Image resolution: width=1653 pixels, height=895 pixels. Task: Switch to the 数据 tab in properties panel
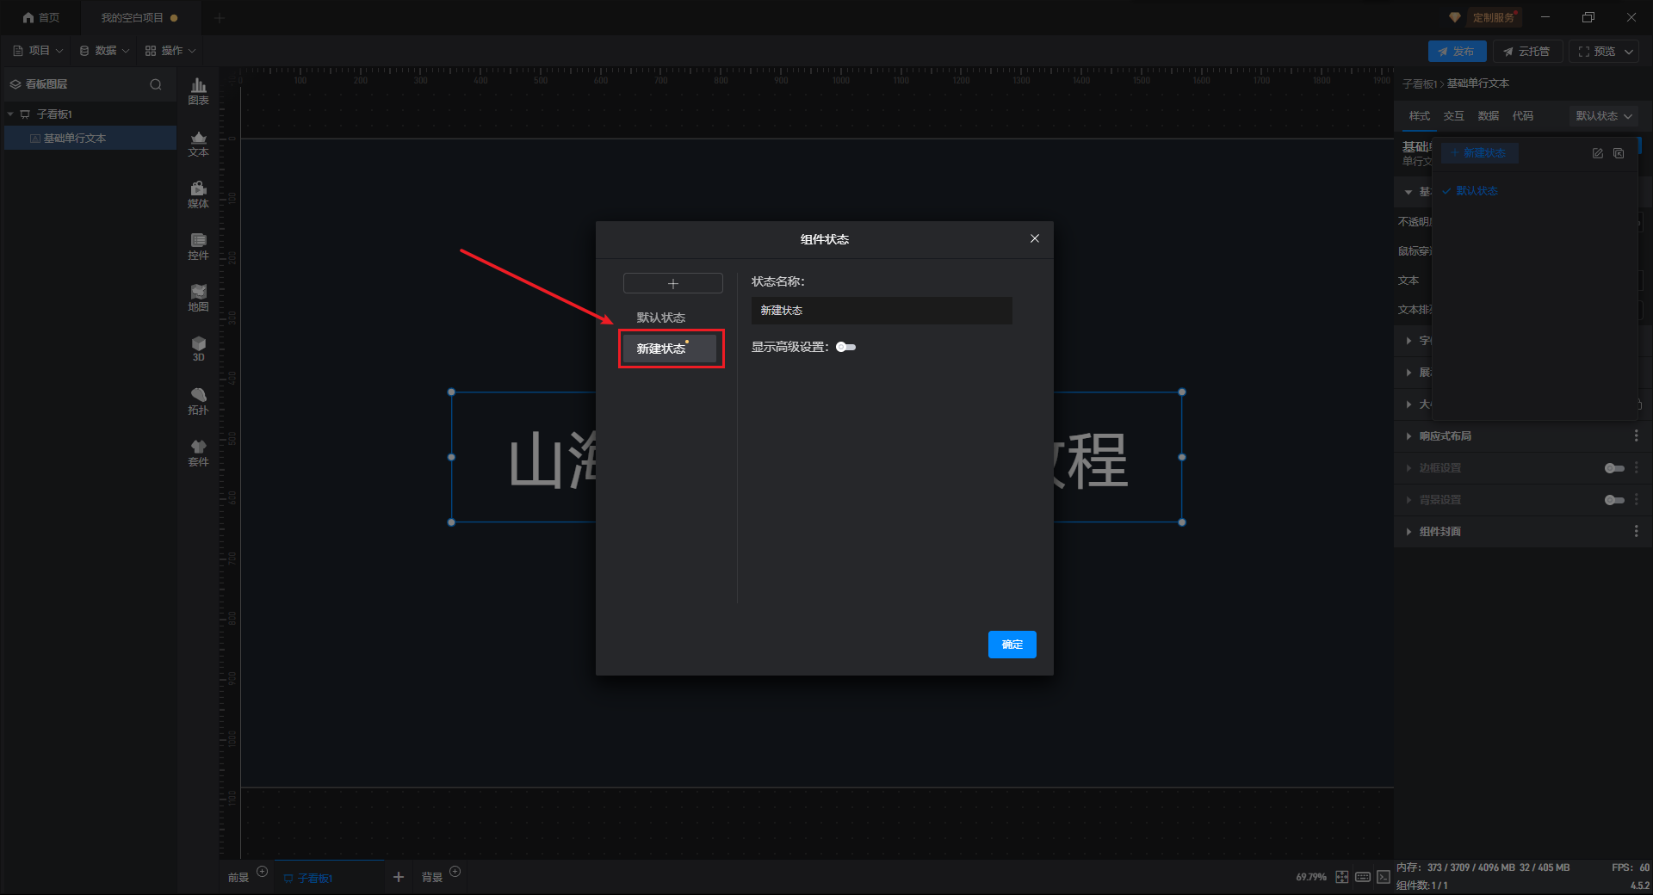coord(1488,116)
